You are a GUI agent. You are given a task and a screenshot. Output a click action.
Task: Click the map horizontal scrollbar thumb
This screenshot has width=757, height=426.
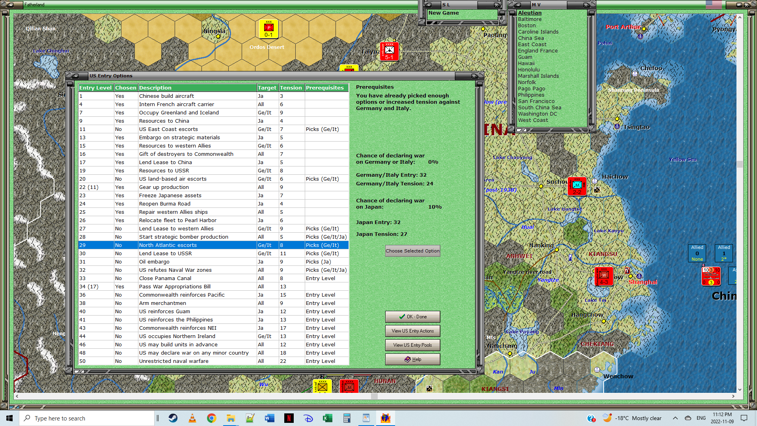374,396
